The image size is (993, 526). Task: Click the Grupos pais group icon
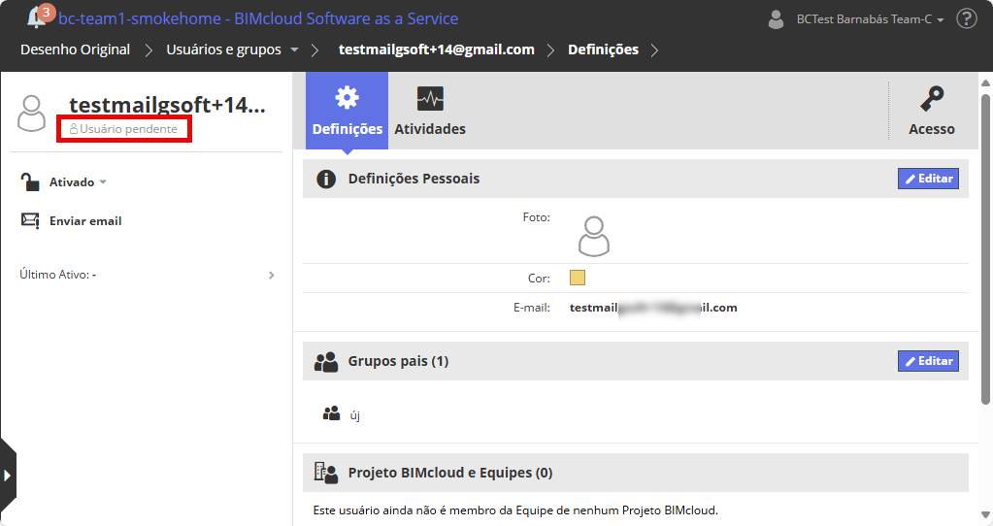(x=326, y=362)
